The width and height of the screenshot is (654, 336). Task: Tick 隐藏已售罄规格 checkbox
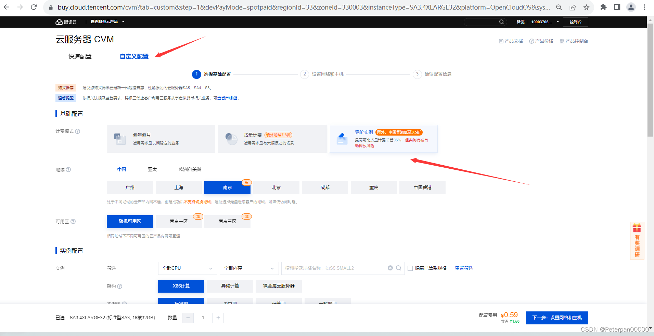[410, 268]
